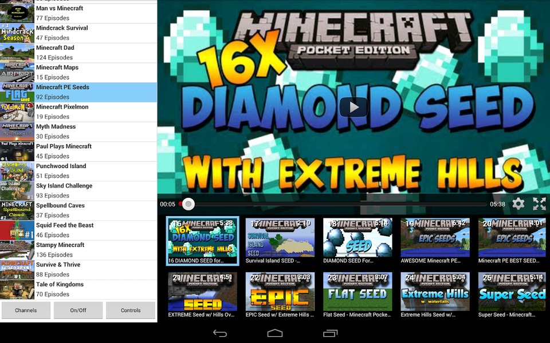Select Minecraft Pixelmon series
This screenshot has height=343, width=550.
pos(78,111)
